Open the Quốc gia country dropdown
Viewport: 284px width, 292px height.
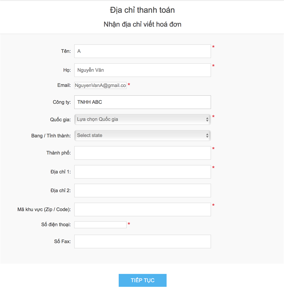142,119
